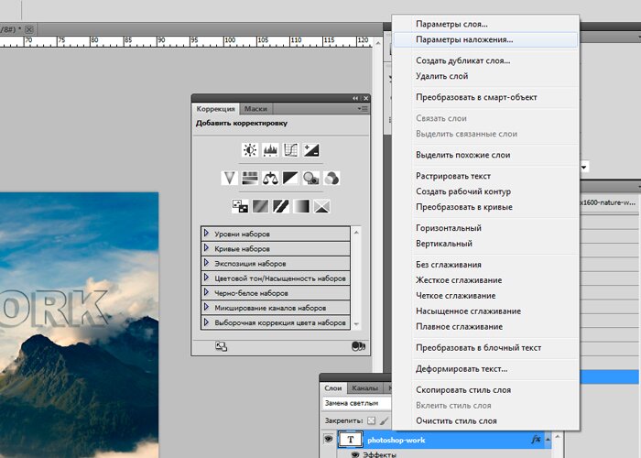Expand the Кривые наборов presets
This screenshot has height=458, width=641.
pos(207,248)
